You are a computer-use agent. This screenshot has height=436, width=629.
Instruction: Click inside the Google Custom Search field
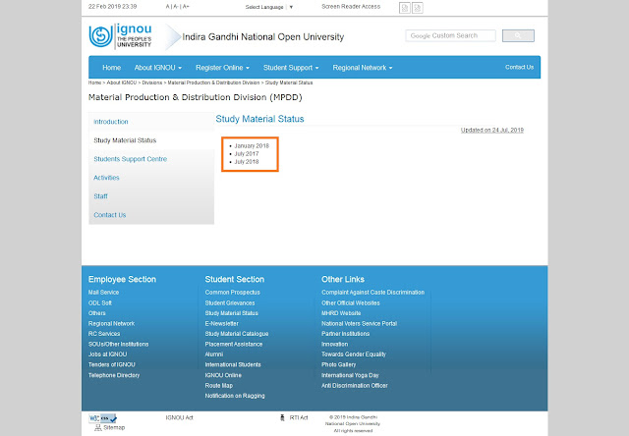point(450,35)
